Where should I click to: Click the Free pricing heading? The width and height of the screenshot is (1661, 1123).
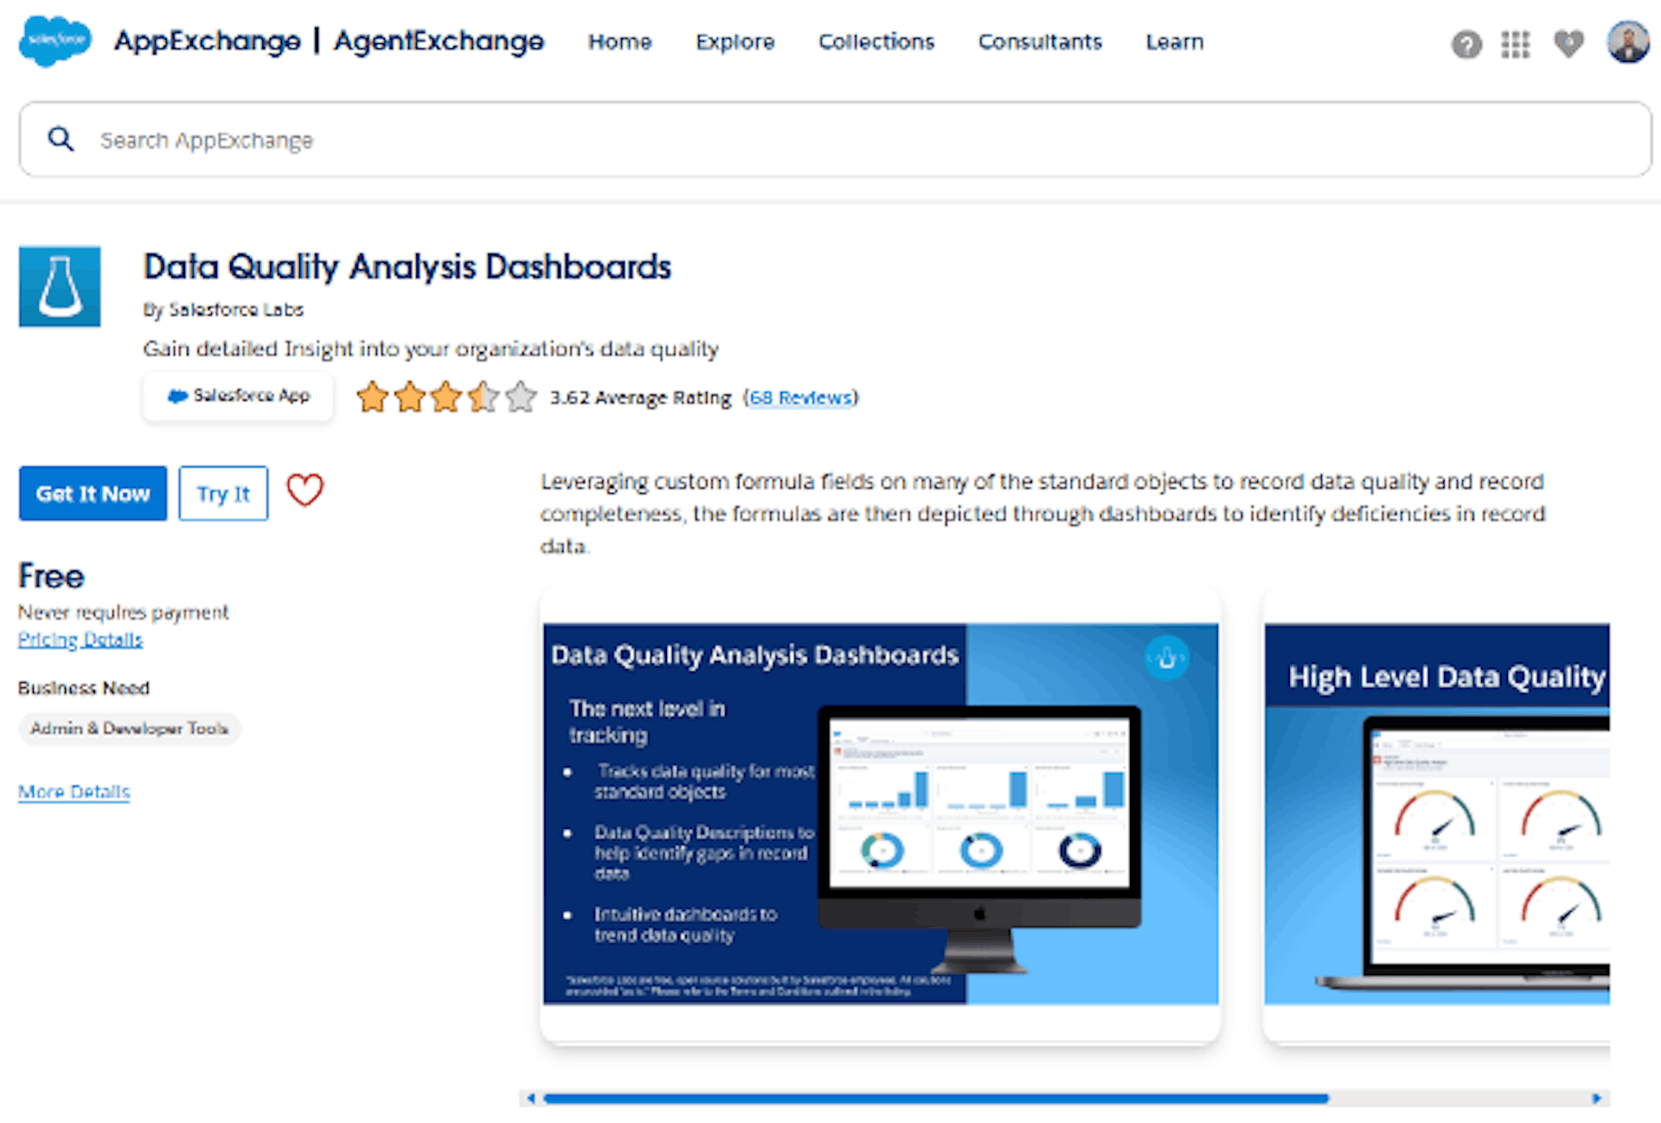[x=52, y=576]
